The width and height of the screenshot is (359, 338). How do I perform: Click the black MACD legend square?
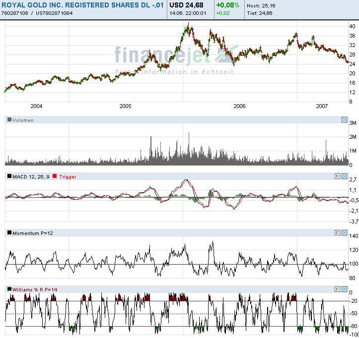9,176
